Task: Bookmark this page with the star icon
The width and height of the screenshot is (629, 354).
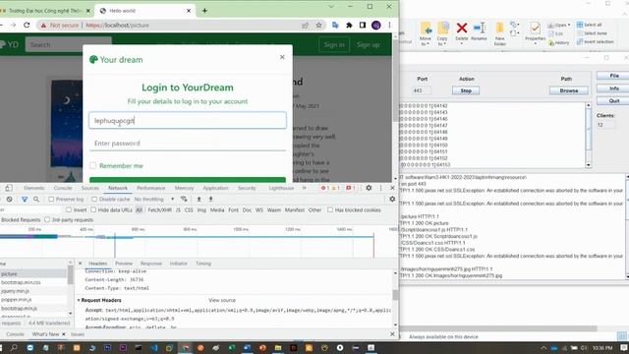Action: [x=318, y=26]
